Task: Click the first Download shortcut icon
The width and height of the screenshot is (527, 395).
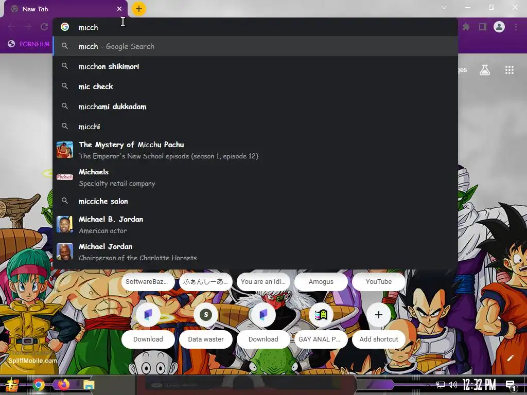Action: click(148, 315)
